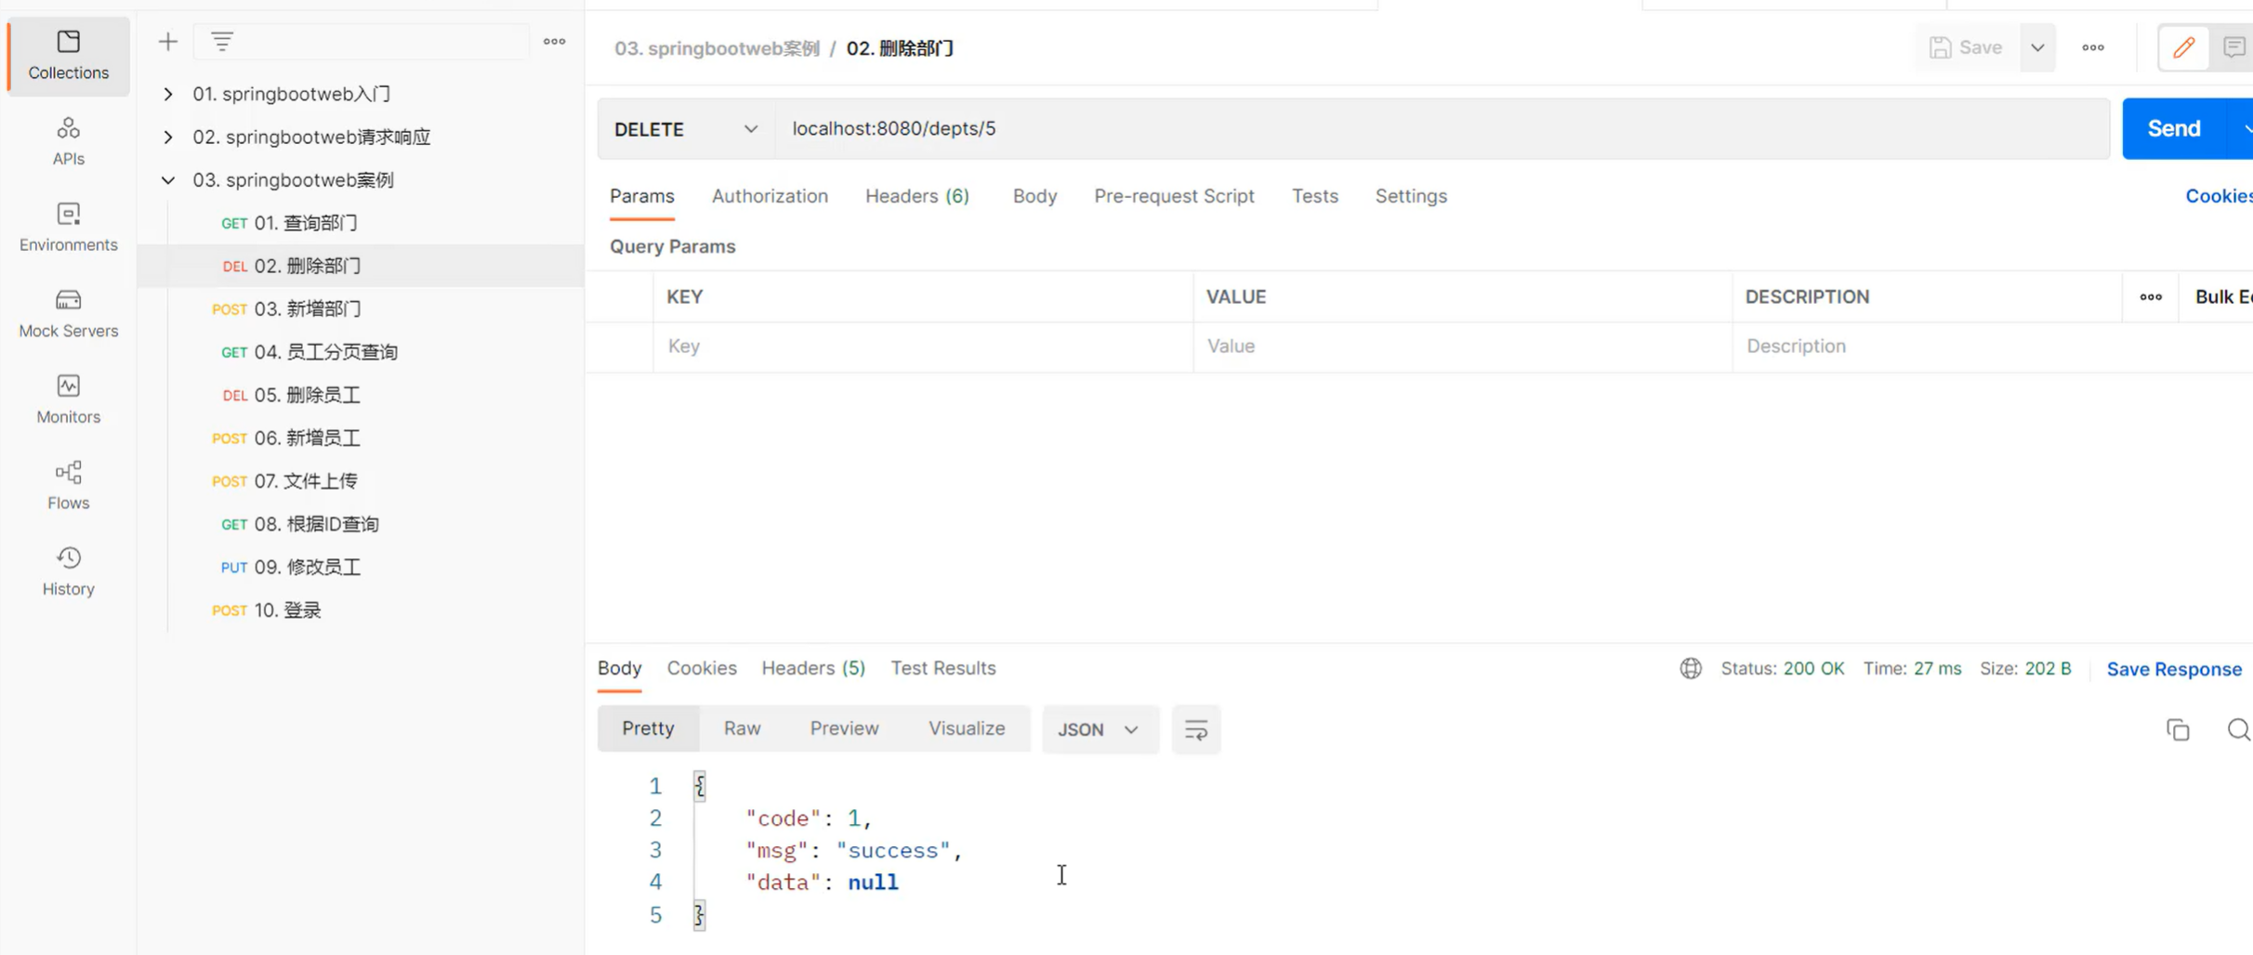Copy the response body with the copy icon

(x=2178, y=730)
